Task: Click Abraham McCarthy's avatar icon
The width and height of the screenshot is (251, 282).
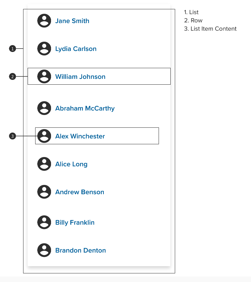Action: coord(44,108)
